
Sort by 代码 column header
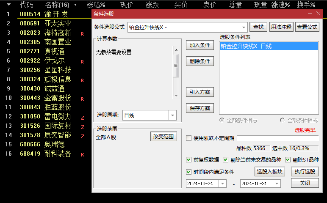click(27, 5)
